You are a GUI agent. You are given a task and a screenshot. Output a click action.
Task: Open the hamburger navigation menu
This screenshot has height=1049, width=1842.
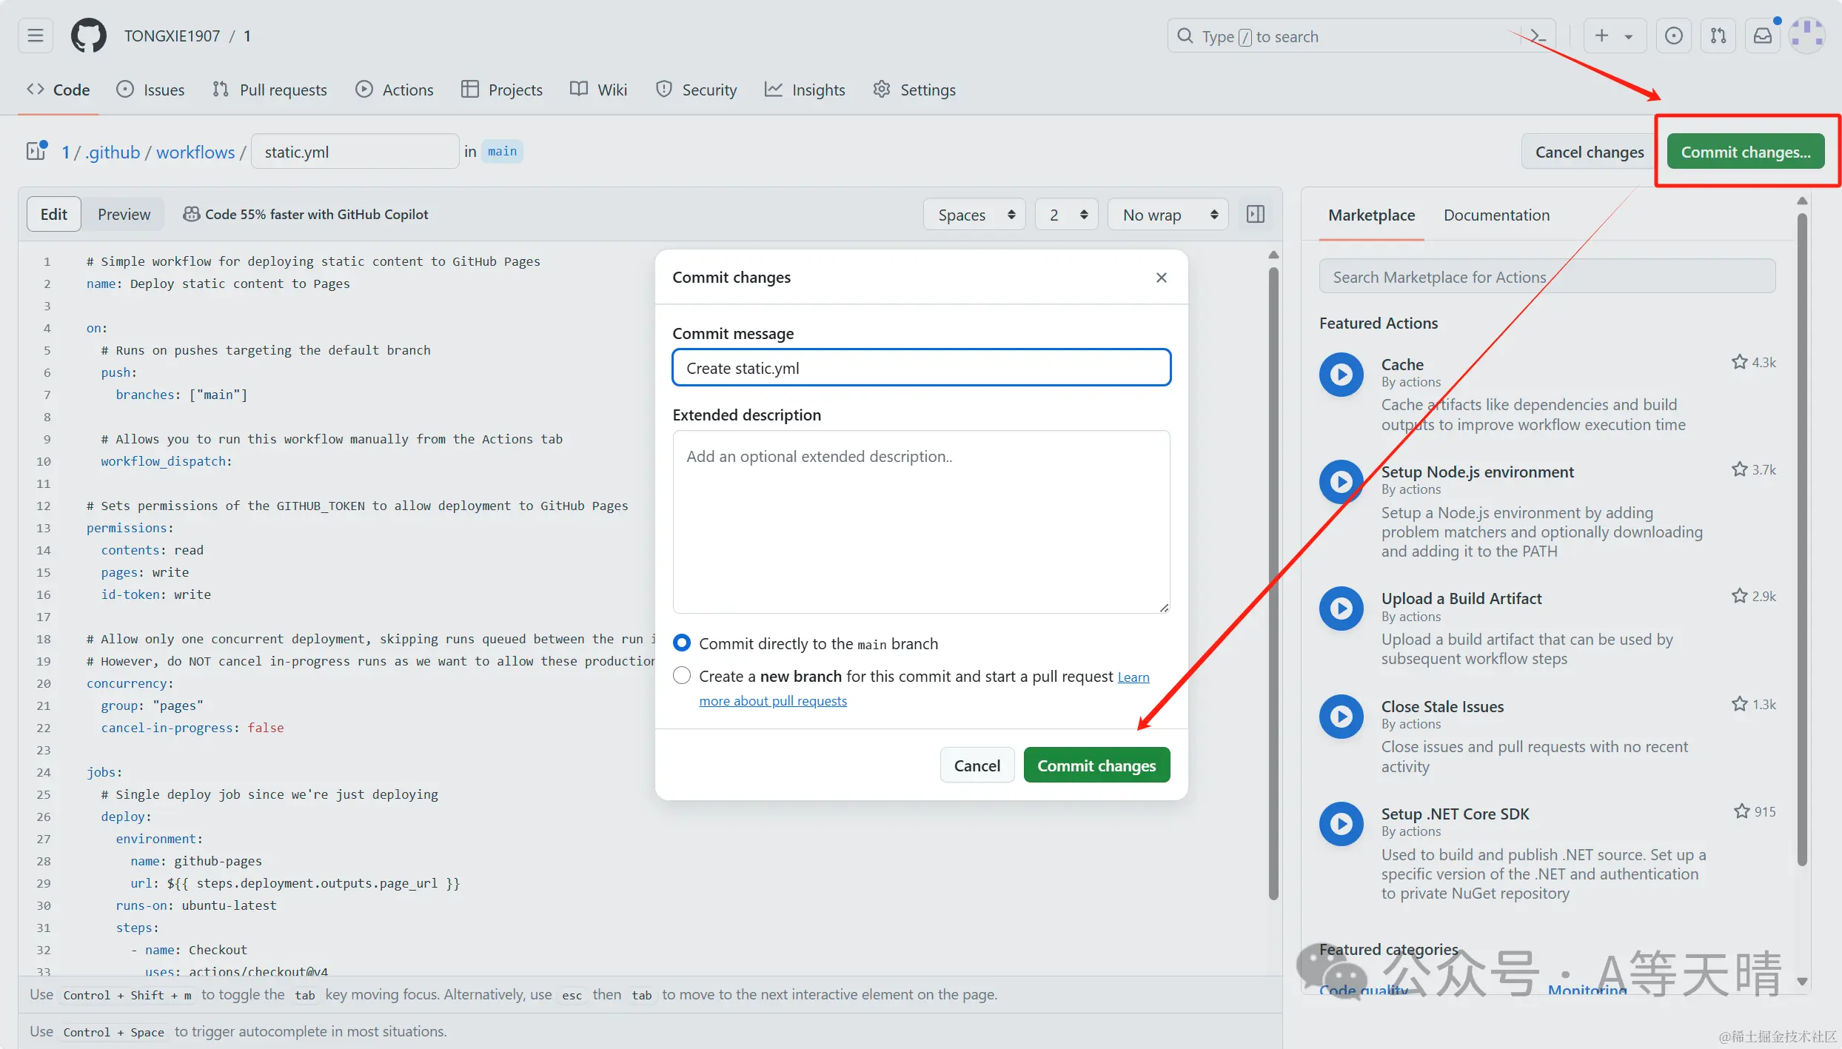[x=36, y=36]
